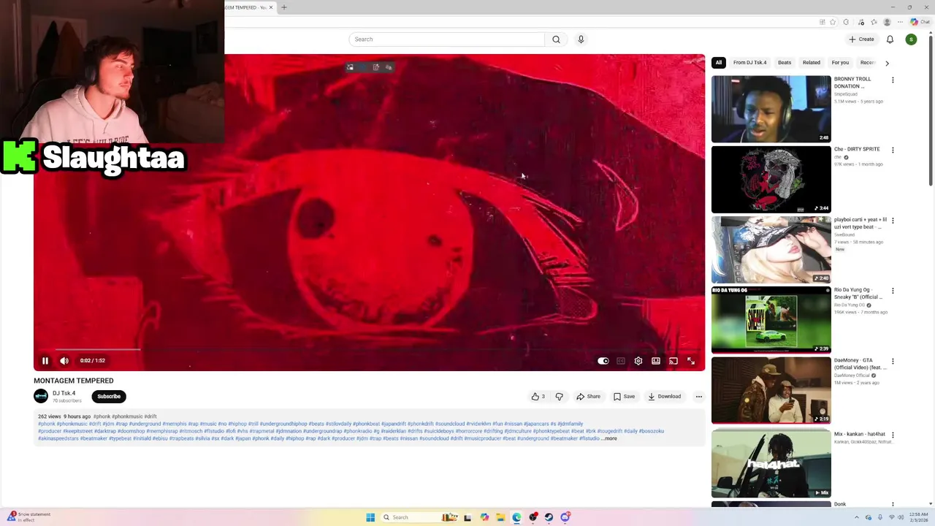Like the video with thumbs up
The height and width of the screenshot is (526, 935).
click(538, 397)
